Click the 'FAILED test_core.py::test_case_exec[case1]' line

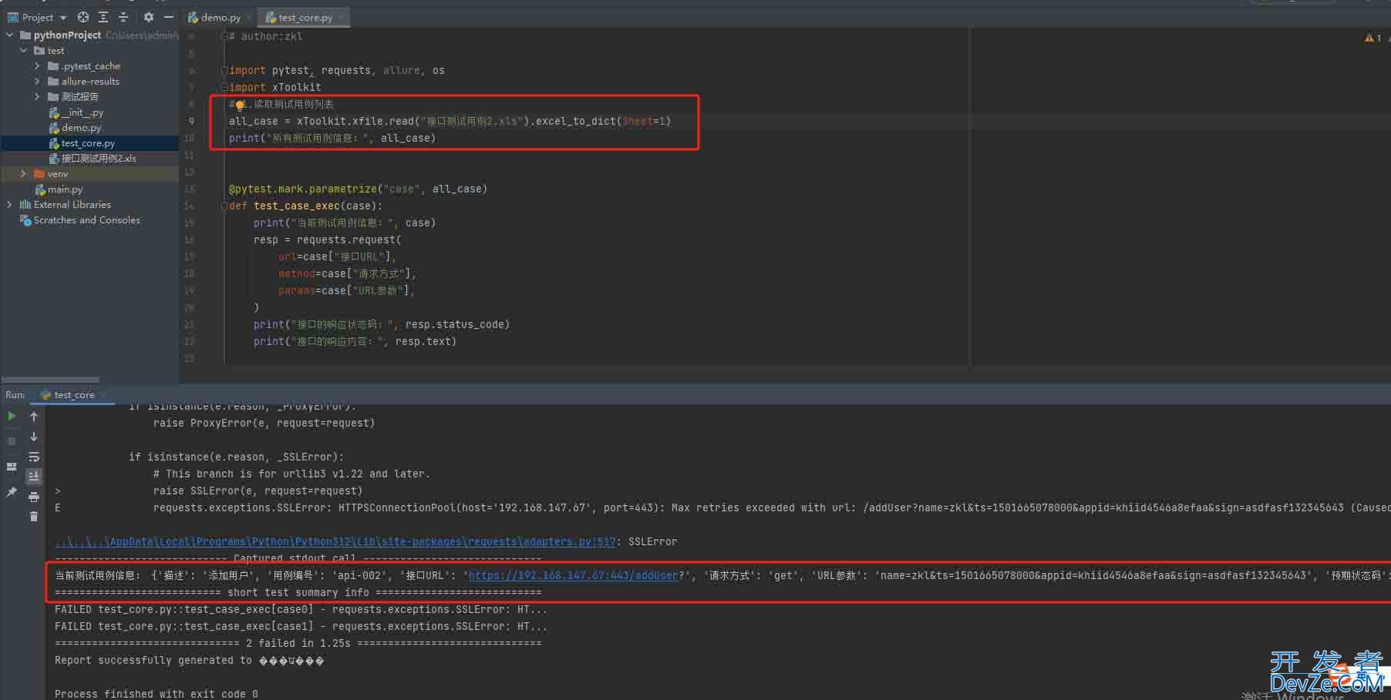point(301,626)
